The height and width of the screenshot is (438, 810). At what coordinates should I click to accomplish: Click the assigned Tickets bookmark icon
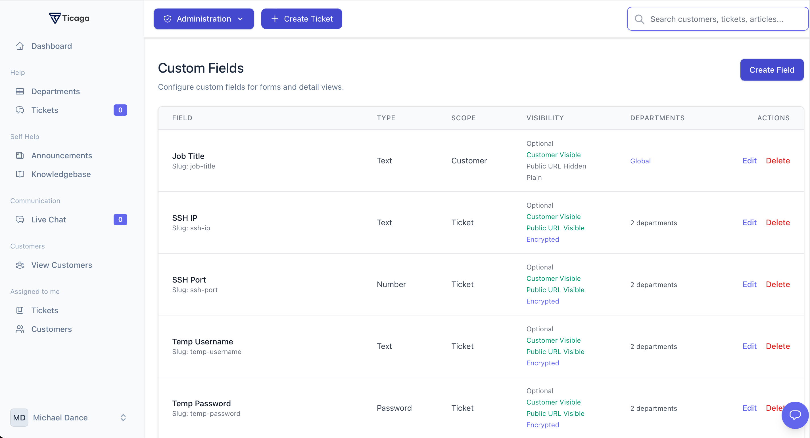[20, 310]
